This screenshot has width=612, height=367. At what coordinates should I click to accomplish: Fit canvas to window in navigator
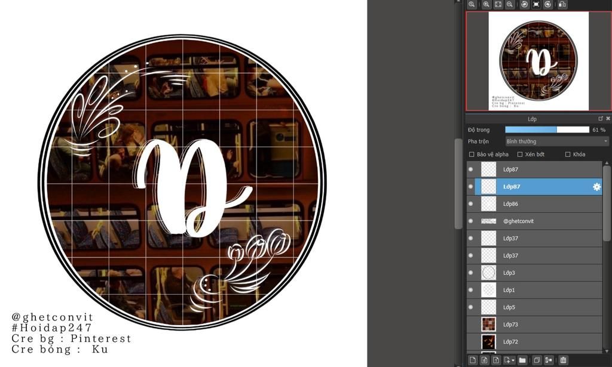click(498, 4)
